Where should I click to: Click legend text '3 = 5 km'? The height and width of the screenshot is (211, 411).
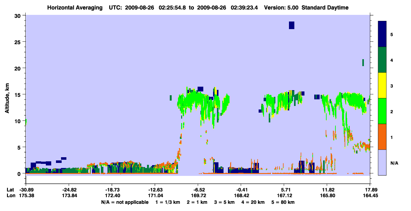point(224,202)
